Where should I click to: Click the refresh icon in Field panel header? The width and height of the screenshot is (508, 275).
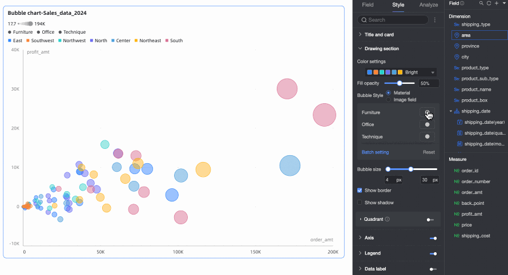489,3
